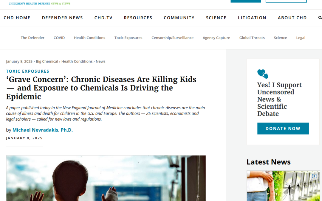The image size is (322, 201).
Task: Click the Michael Nevradakis author link
Action: click(43, 130)
